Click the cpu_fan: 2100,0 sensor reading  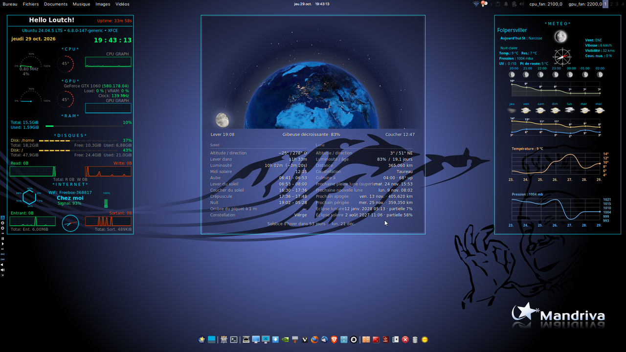546,4
